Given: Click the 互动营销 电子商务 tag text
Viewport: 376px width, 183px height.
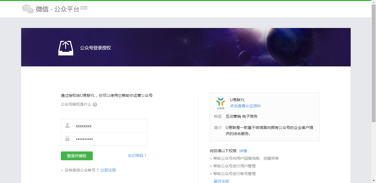Looking at the screenshot, I should [241, 116].
